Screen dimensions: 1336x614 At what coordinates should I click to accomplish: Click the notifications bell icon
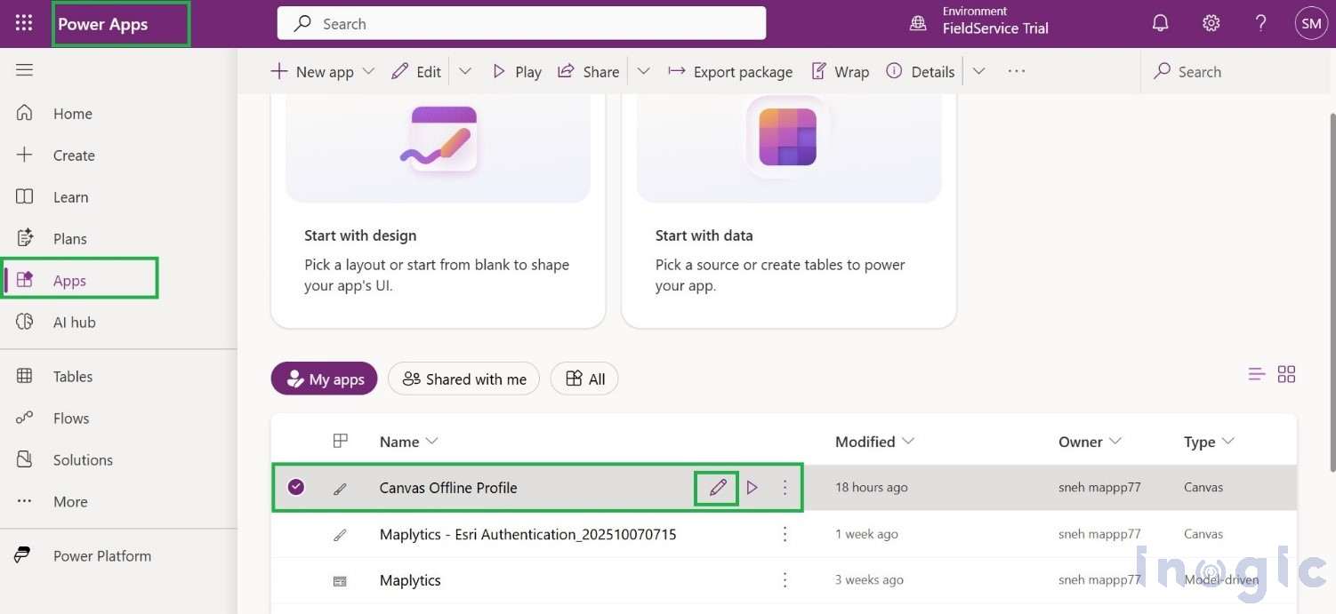point(1160,22)
